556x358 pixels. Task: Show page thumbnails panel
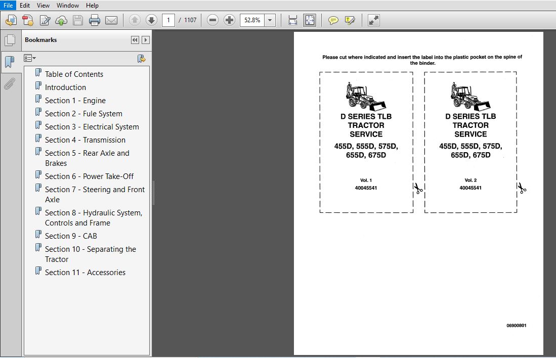(x=10, y=40)
